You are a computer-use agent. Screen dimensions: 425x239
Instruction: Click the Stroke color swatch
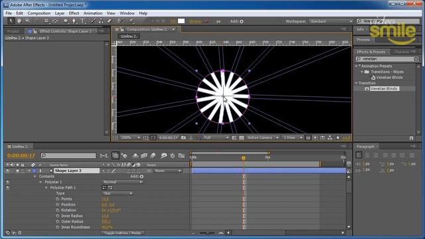click(x=206, y=21)
